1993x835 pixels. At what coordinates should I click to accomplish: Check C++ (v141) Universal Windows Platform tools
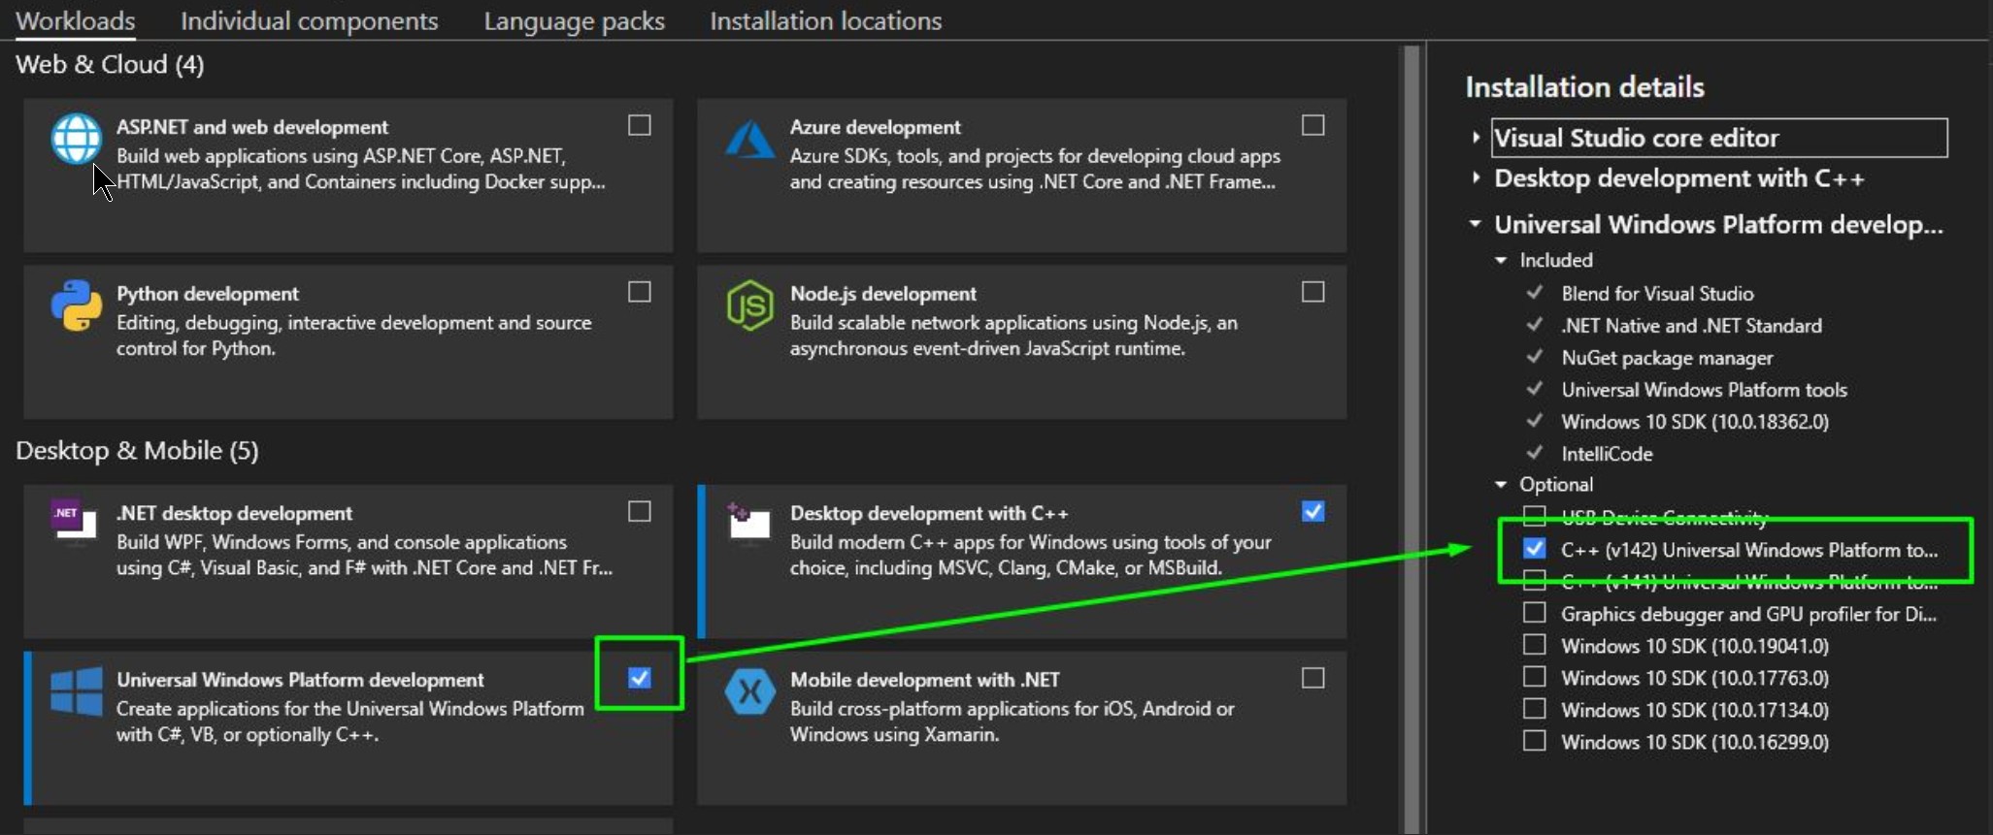(x=1534, y=581)
